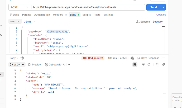Select the request Body tab

click(75, 15)
